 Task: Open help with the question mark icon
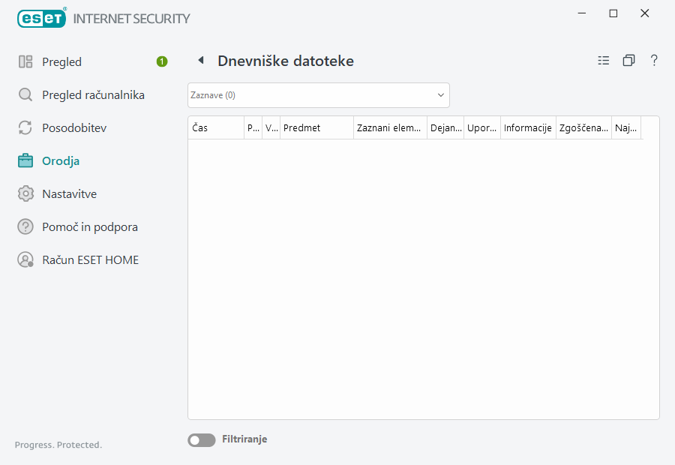pos(653,60)
